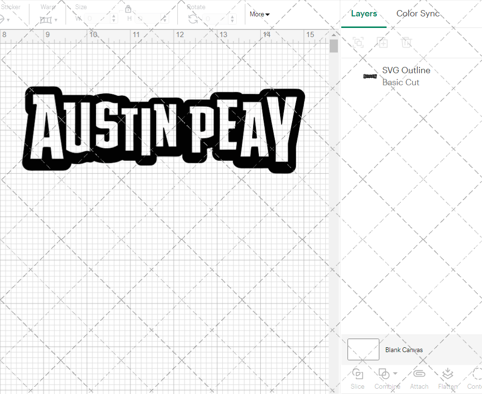Open the Sticker dropdown arrow
This screenshot has width=482, height=394.
pos(8,20)
